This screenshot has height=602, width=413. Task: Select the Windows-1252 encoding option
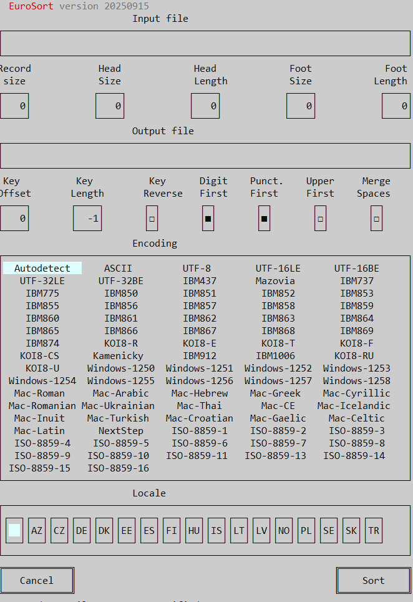(278, 368)
